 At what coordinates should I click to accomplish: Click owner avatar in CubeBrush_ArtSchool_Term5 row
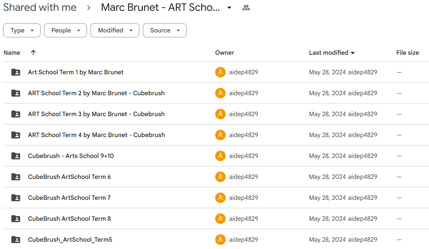pos(220,240)
